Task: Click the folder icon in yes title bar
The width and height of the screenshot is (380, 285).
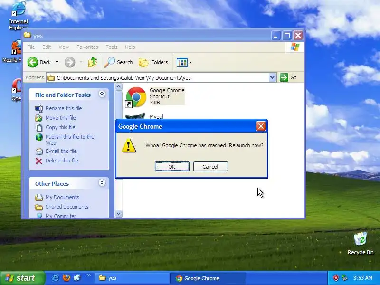Action: click(x=27, y=35)
